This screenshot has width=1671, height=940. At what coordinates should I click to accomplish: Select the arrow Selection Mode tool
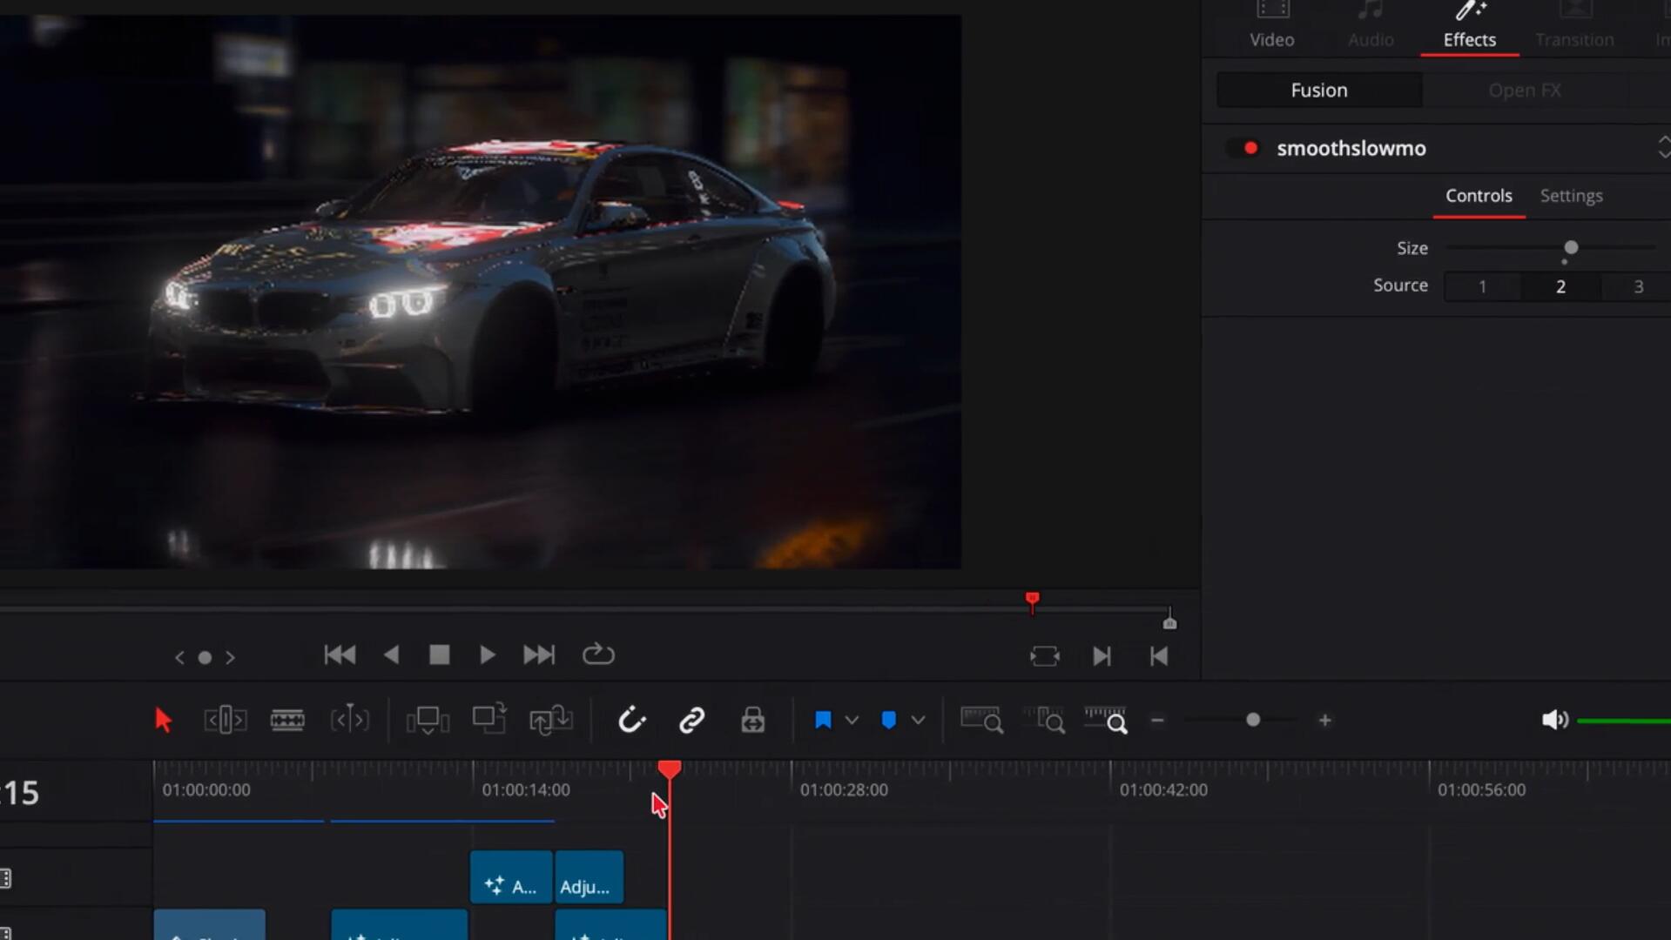point(163,720)
